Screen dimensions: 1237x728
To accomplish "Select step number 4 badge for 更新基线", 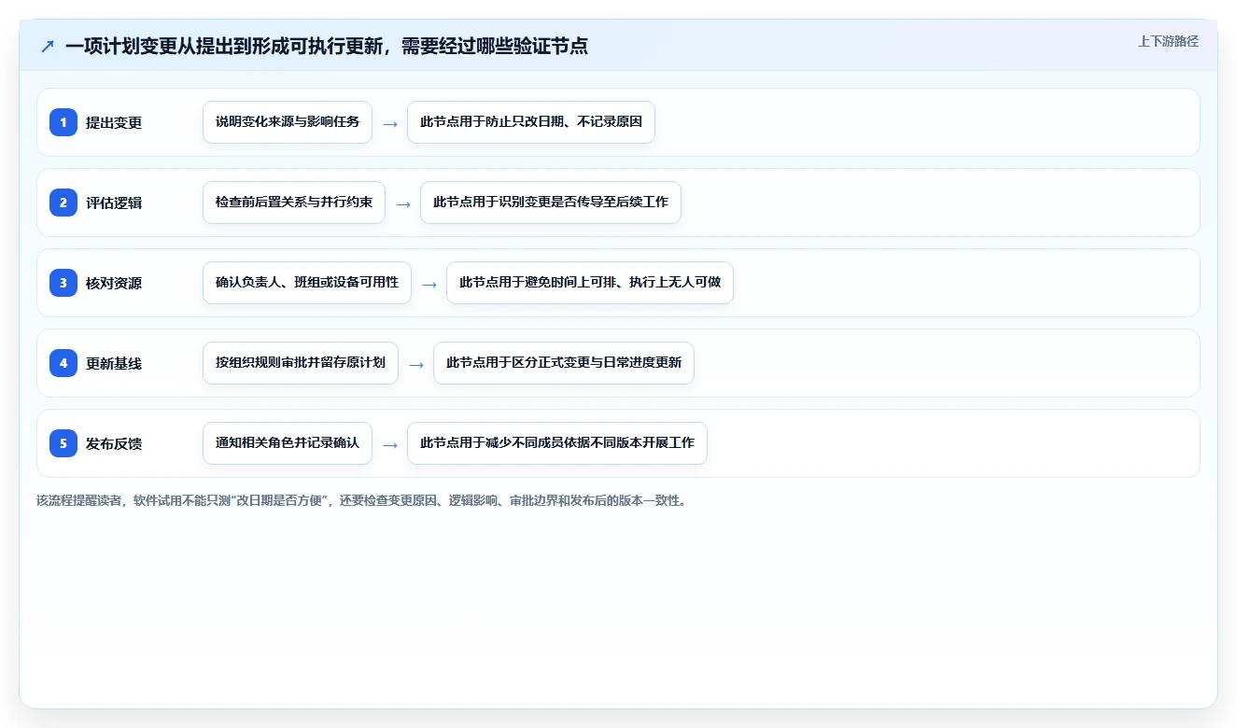I will point(63,363).
